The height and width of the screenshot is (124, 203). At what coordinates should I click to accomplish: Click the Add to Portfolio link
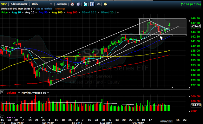click(x=44, y=9)
